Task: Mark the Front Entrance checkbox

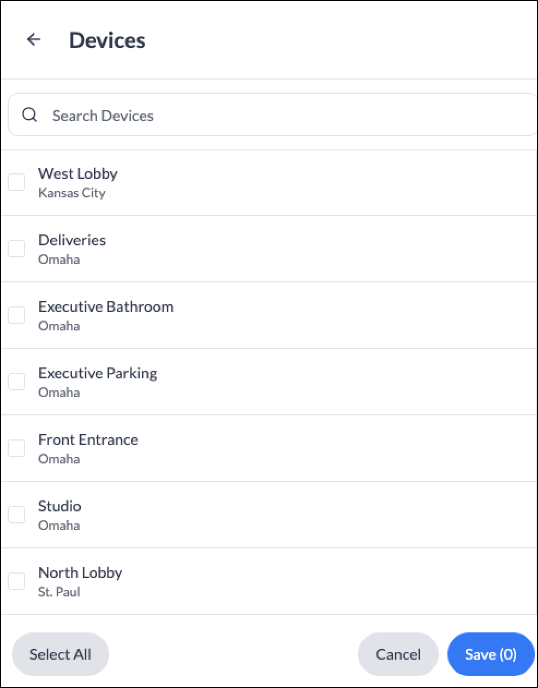Action: 16,448
